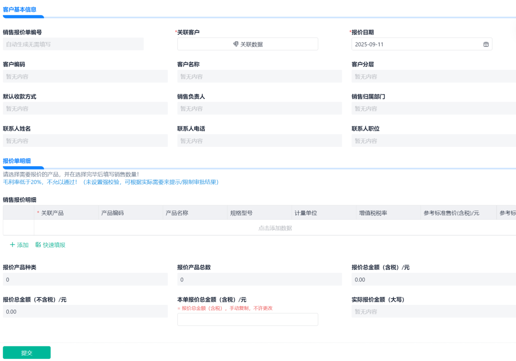This screenshot has width=516, height=361.
Task: Open the calendar icon in 报价日期 field
Action: (x=486, y=44)
